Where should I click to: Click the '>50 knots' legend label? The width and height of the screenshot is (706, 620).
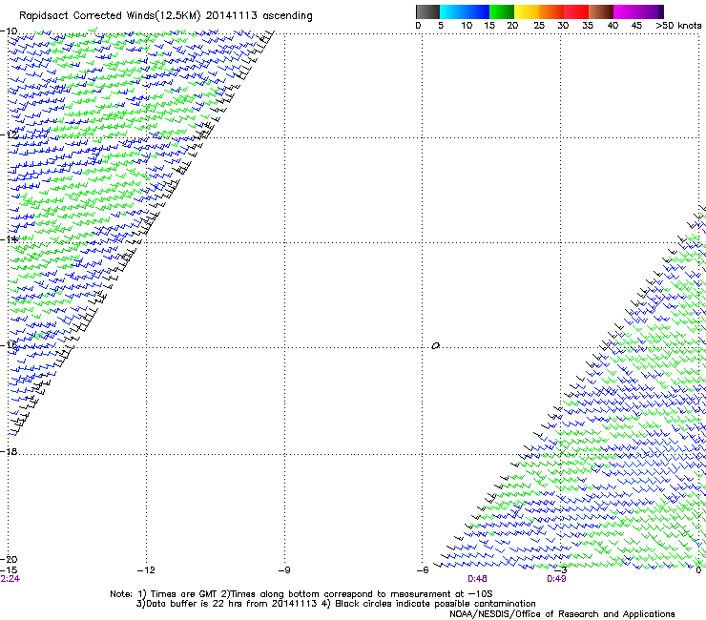(x=678, y=26)
